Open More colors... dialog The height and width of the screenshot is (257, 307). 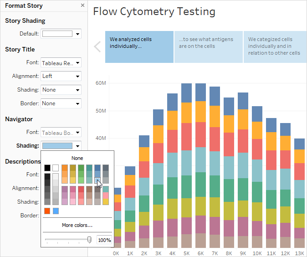coord(77,225)
